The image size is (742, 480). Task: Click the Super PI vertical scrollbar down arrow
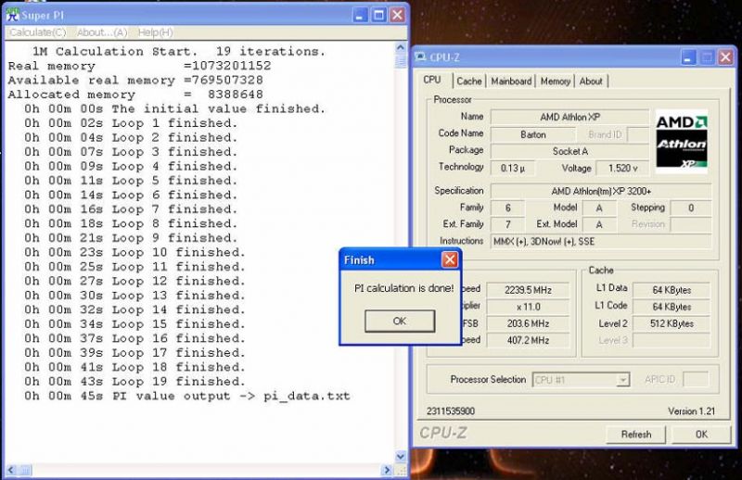click(401, 456)
